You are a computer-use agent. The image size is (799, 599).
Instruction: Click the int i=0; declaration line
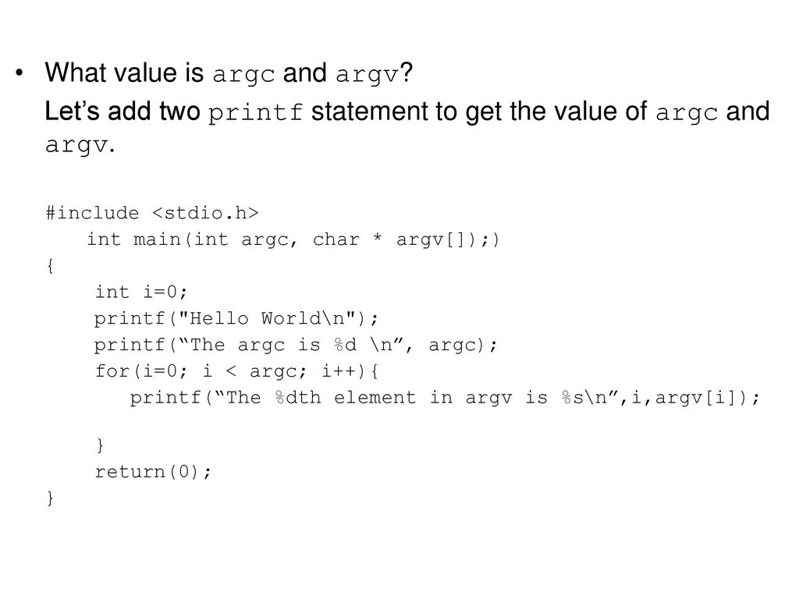click(141, 292)
